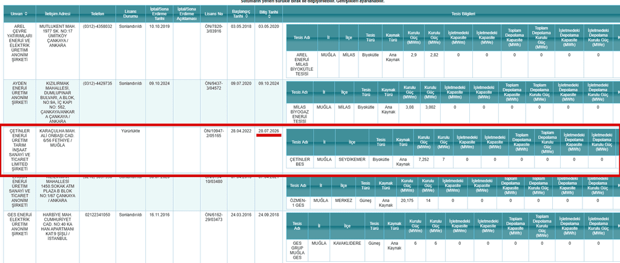
Task: Click the İletişim Adresi column header
Action: (58, 14)
